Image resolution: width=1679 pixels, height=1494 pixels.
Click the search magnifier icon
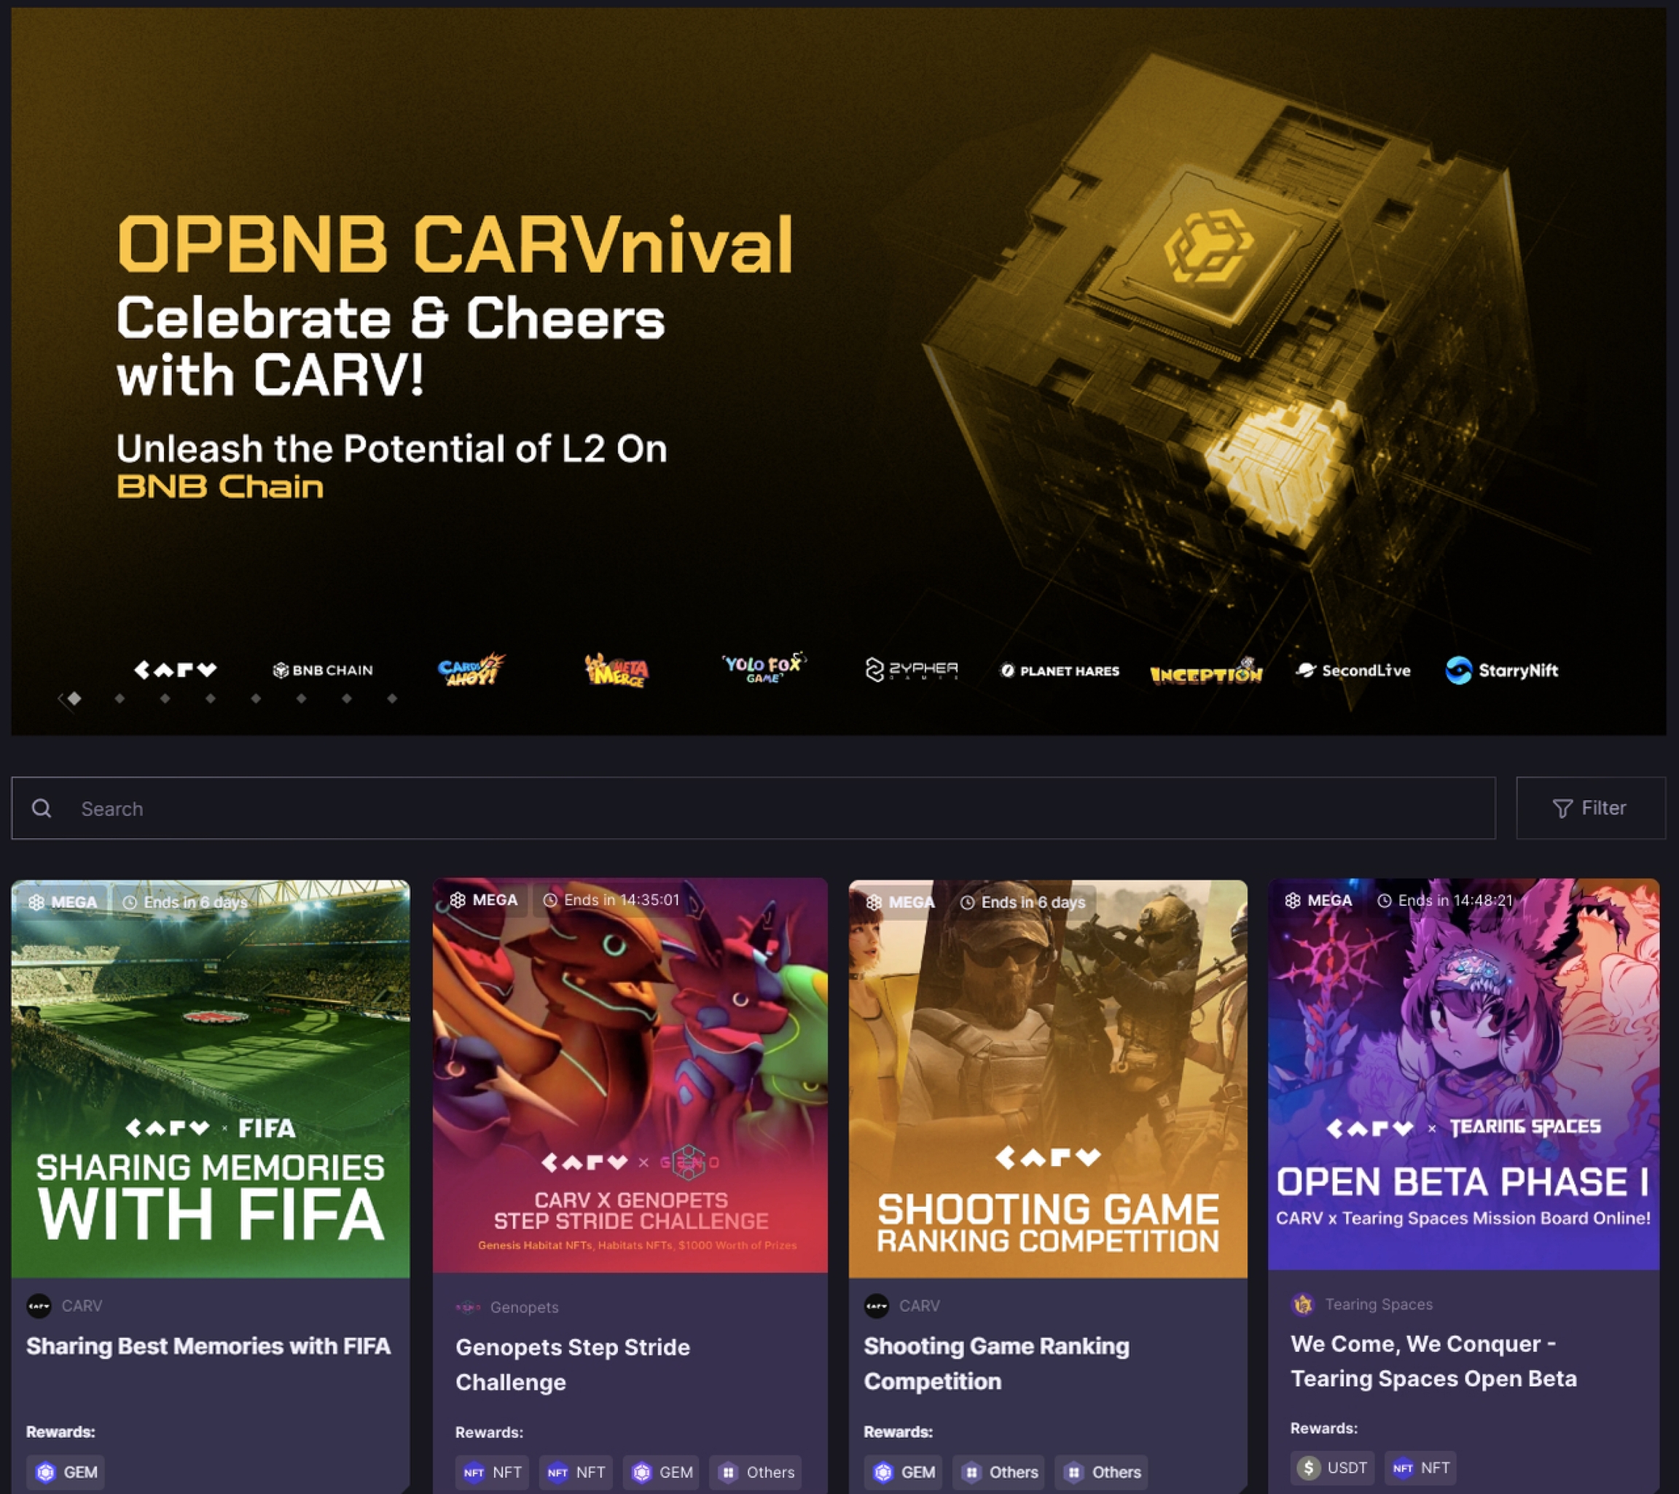(x=43, y=807)
